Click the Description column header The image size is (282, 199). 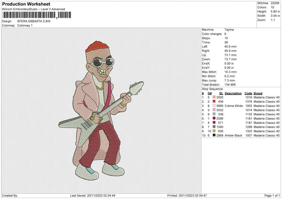pyautogui.click(x=233, y=93)
